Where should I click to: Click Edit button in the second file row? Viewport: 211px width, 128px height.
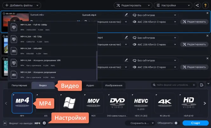tap(195, 44)
